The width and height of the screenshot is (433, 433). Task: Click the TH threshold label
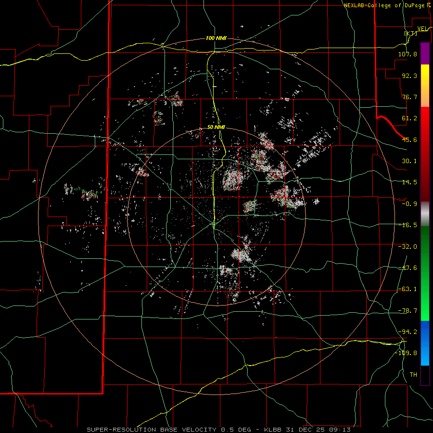(x=413, y=375)
